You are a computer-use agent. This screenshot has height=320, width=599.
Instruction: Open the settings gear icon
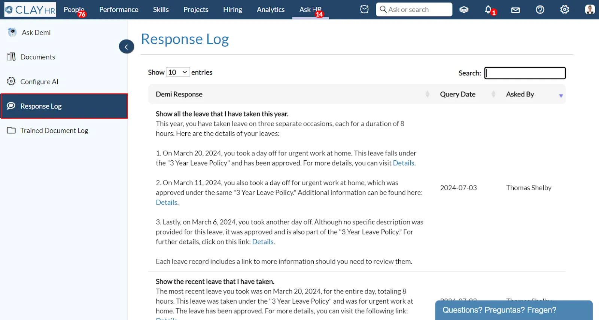pyautogui.click(x=565, y=9)
